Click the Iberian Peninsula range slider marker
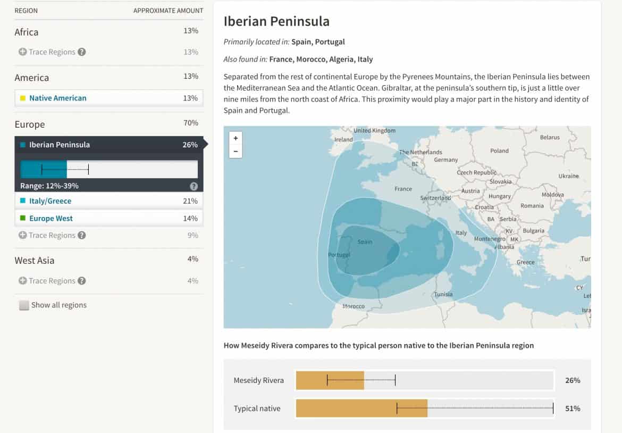622x433 pixels. tap(42, 169)
